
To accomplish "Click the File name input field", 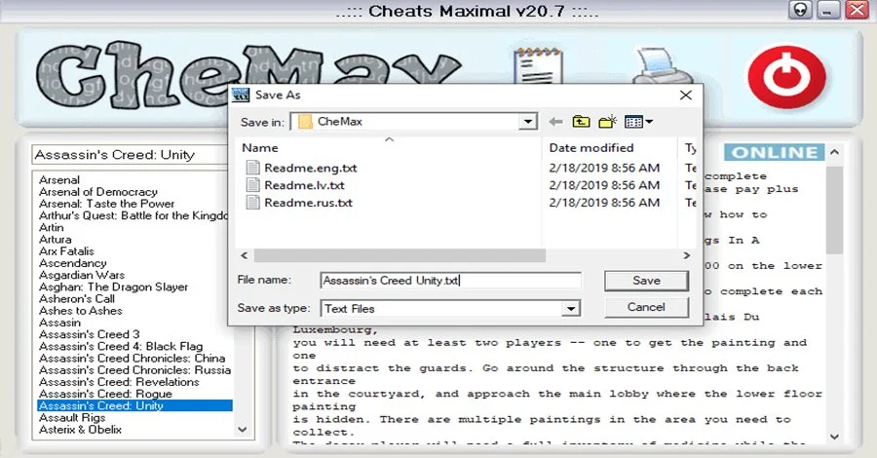I will coord(451,281).
